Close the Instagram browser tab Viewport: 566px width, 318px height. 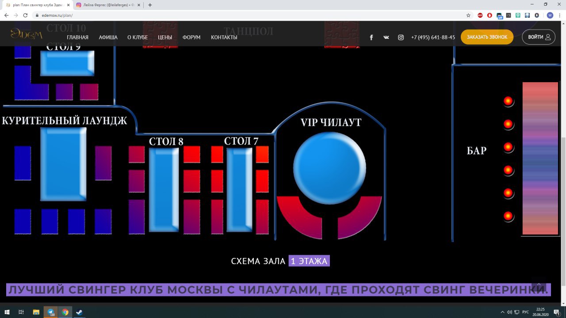[x=139, y=5]
